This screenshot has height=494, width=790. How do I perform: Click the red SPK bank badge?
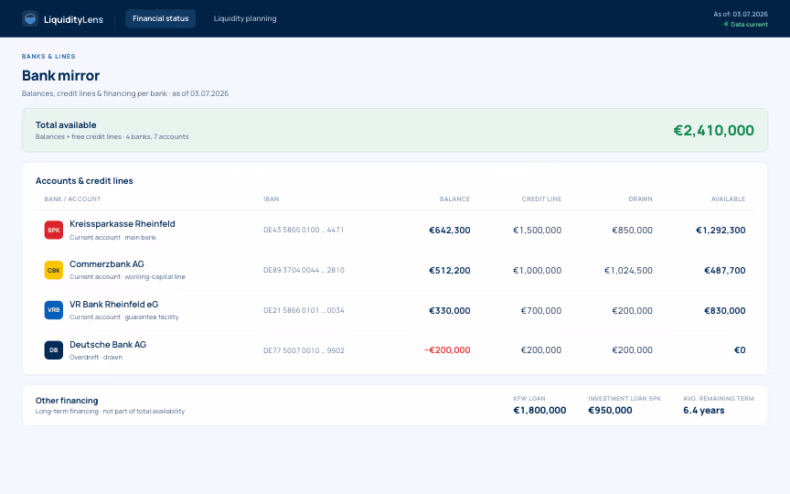point(53,230)
